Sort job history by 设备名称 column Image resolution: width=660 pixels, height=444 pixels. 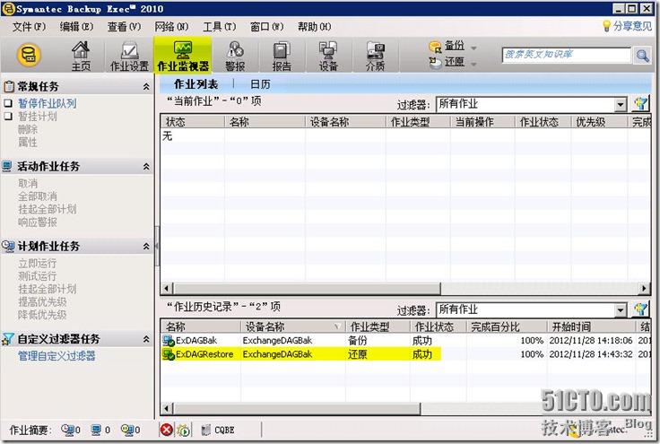(x=293, y=326)
